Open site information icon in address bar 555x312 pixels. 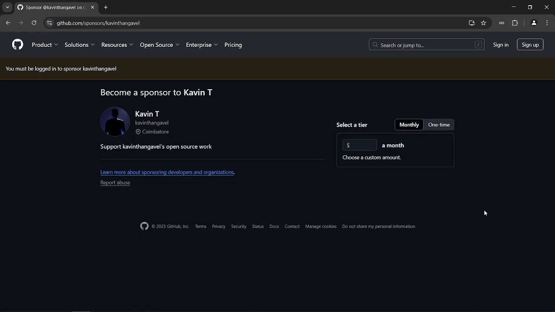tap(49, 23)
